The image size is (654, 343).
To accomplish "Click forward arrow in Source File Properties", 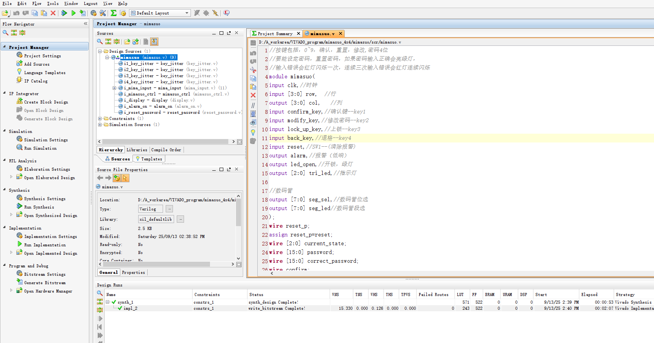I will [108, 178].
